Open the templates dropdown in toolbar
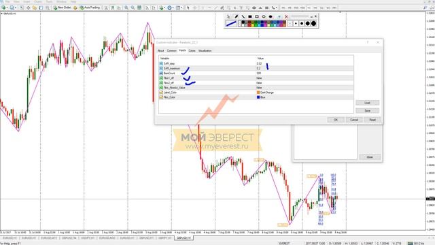The image size is (435, 245). 179,7
